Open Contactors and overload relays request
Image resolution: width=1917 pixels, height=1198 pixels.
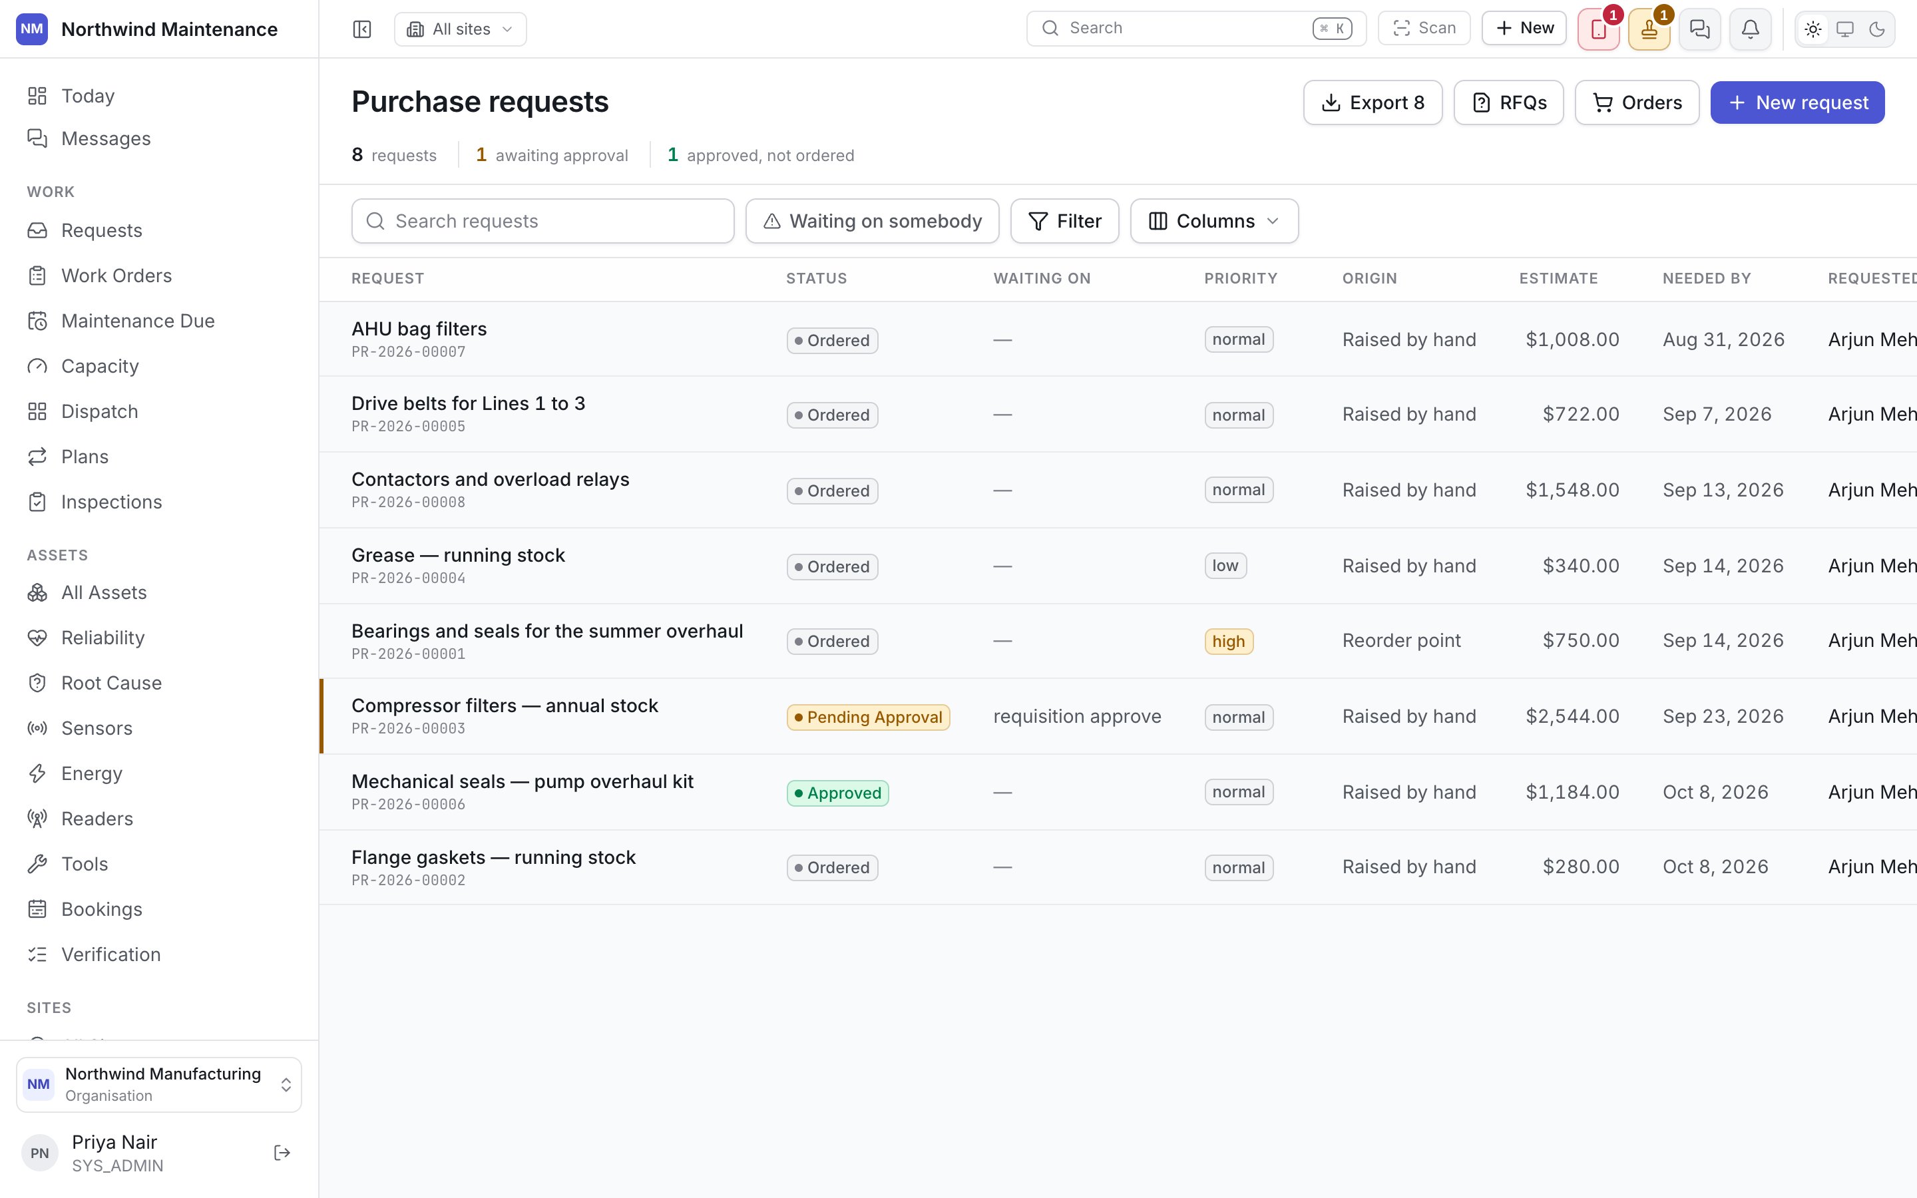pos(491,479)
